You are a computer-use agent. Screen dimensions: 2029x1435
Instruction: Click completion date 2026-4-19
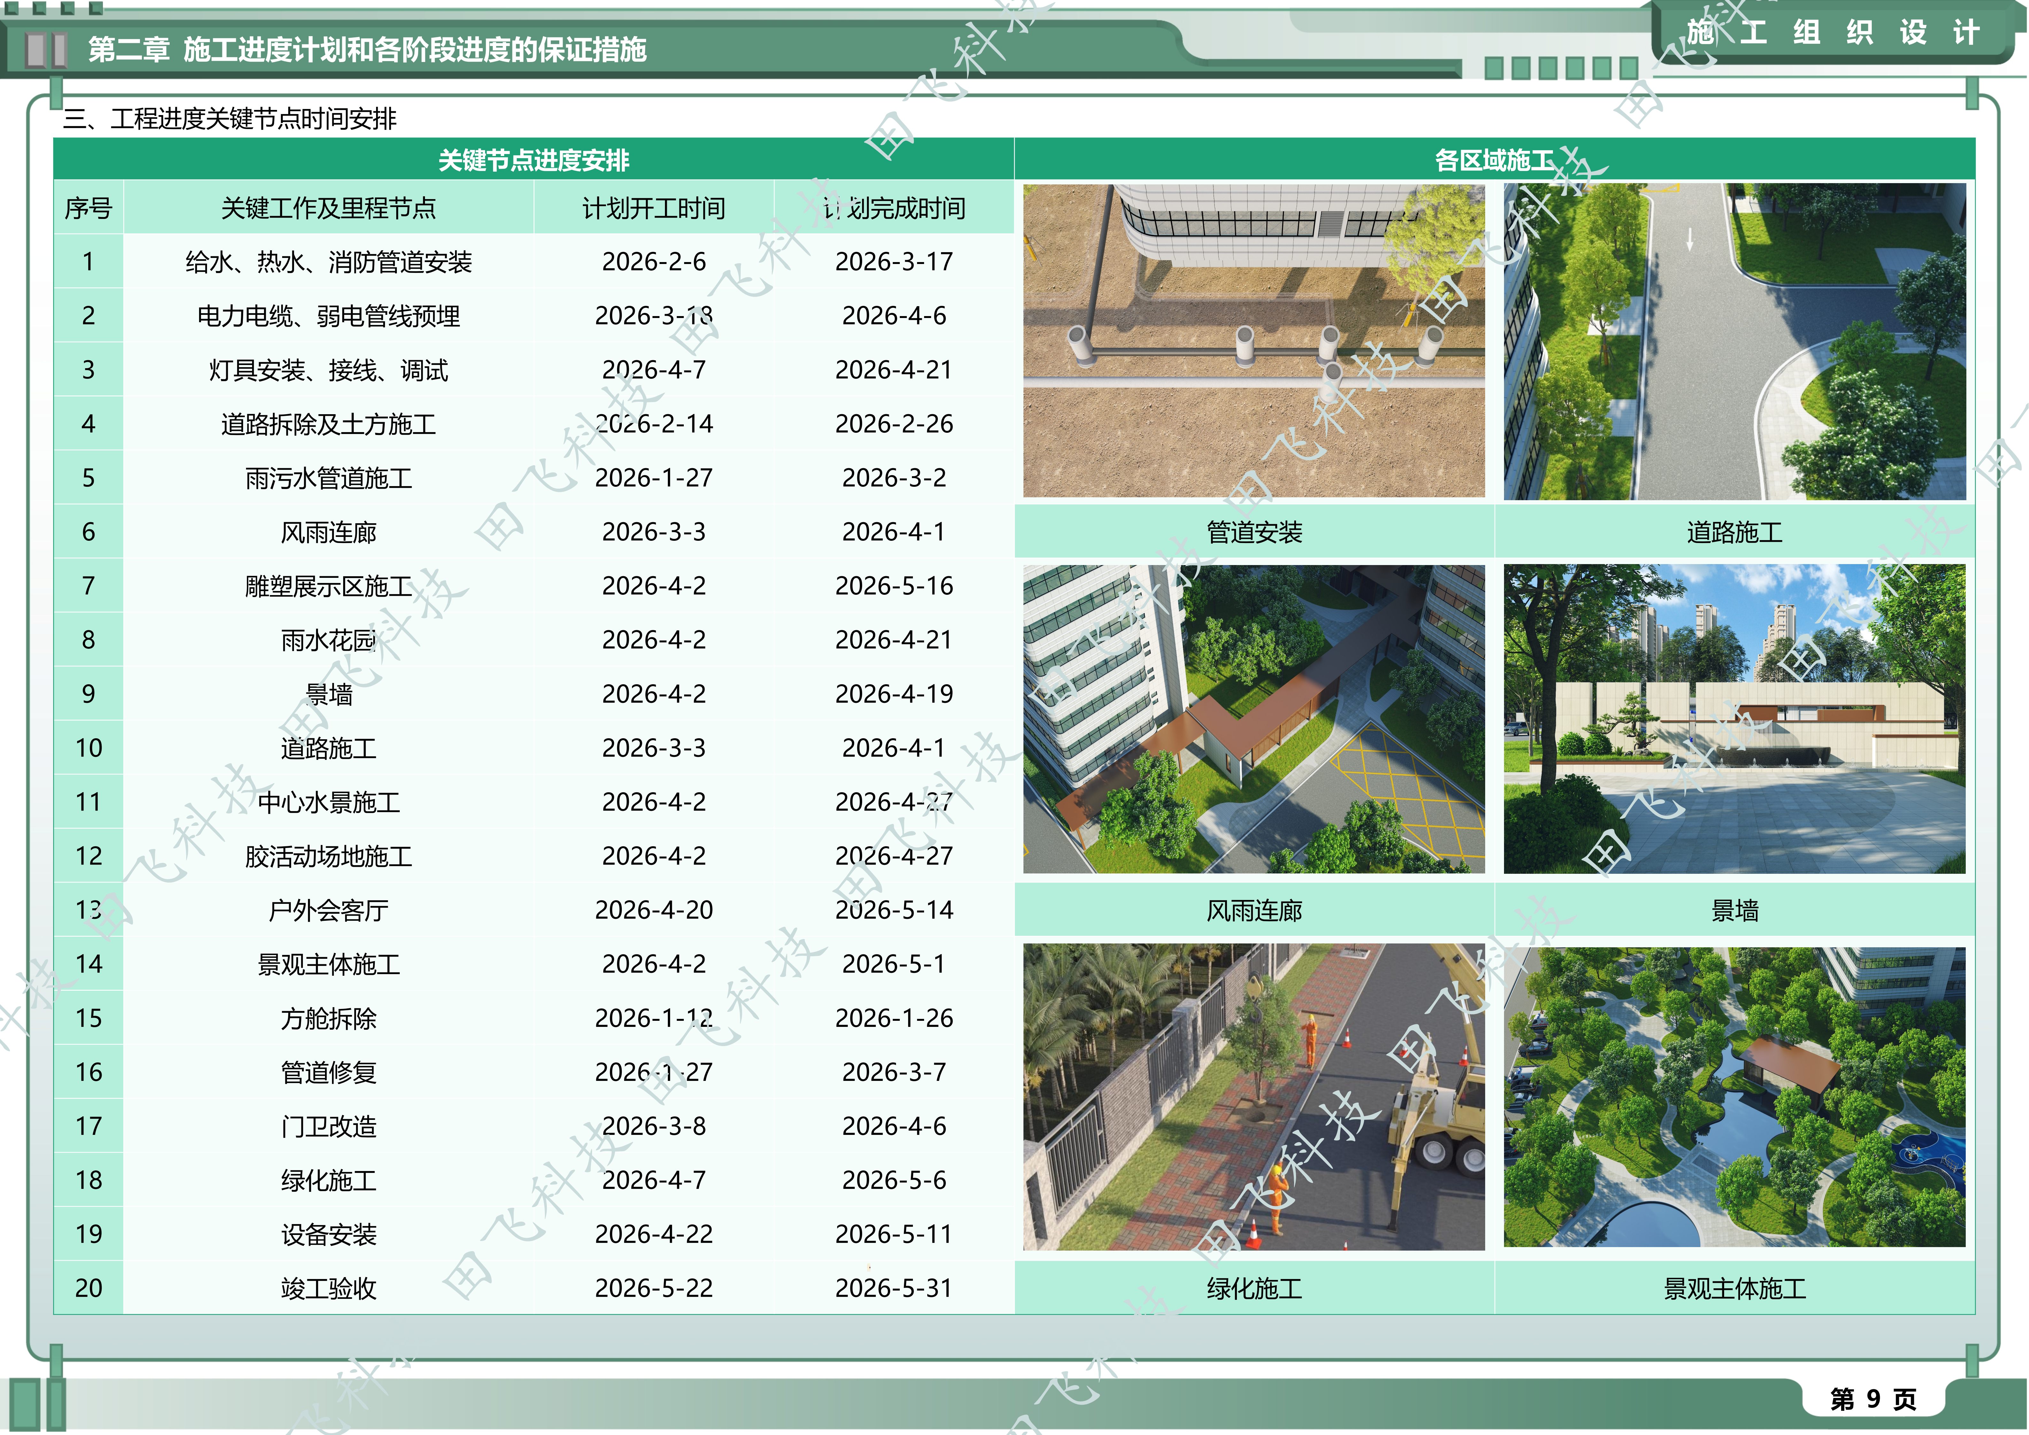[x=894, y=694]
